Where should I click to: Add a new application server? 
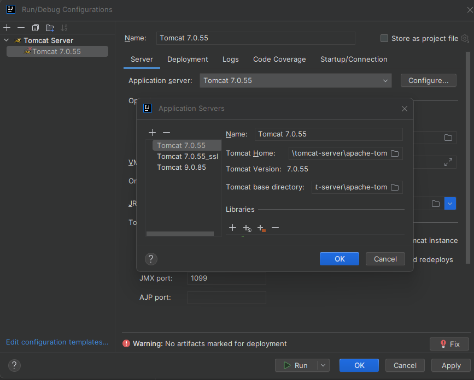click(x=152, y=132)
